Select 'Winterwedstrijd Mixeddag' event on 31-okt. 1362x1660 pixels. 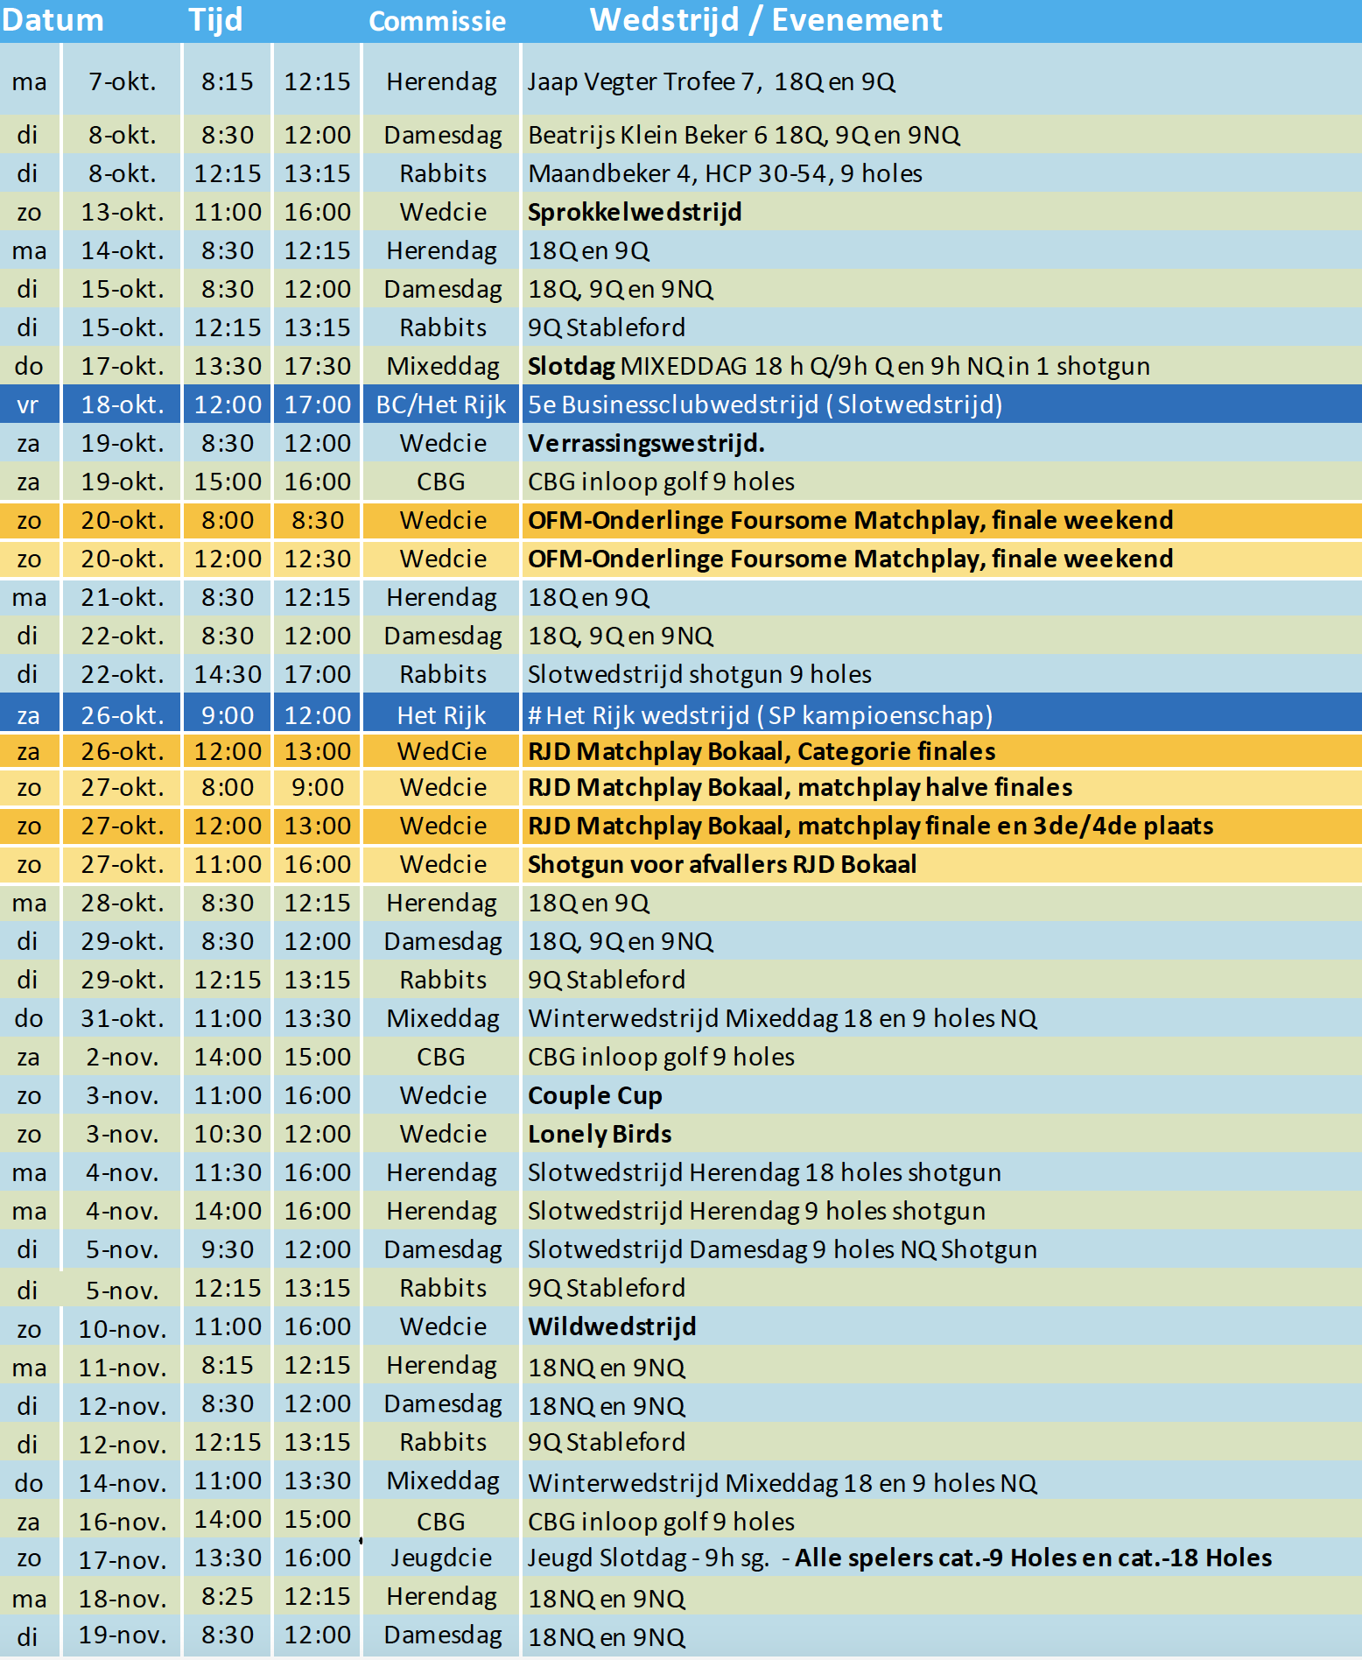coord(783,1018)
